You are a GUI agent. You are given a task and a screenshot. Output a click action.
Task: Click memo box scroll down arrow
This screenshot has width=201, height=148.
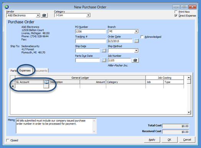pyautogui.click(x=94, y=131)
